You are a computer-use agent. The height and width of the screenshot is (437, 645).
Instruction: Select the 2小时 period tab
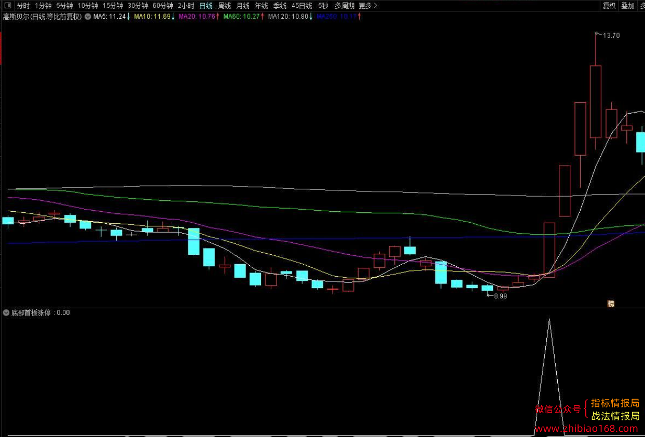click(x=186, y=6)
